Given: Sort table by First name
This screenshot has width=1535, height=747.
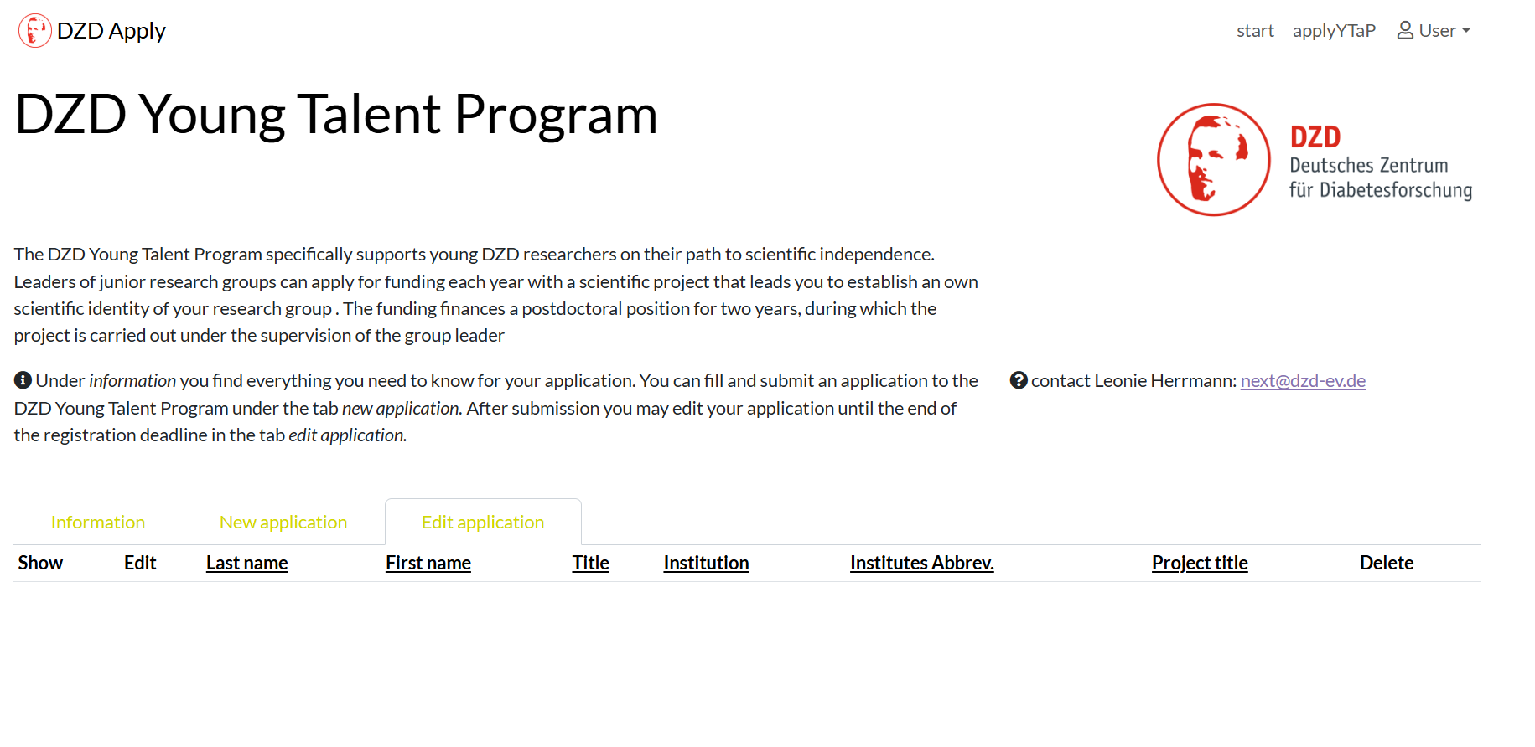Looking at the screenshot, I should (x=428, y=564).
